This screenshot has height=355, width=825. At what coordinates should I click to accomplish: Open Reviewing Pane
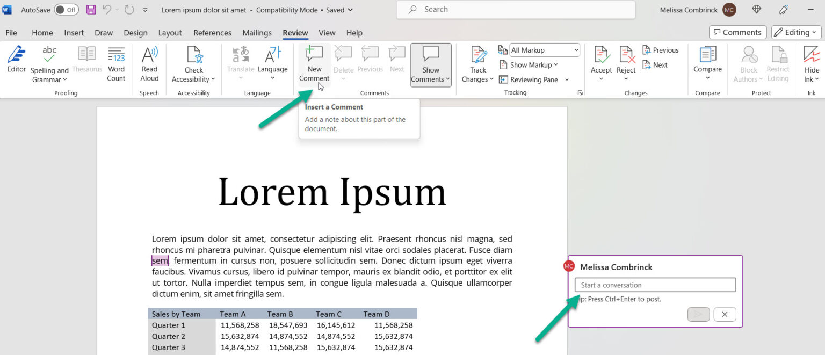[x=529, y=79]
